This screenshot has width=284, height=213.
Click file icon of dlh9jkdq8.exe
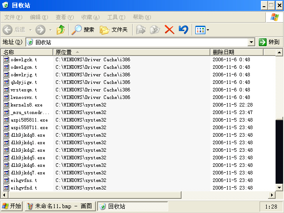pyautogui.click(x=6, y=135)
